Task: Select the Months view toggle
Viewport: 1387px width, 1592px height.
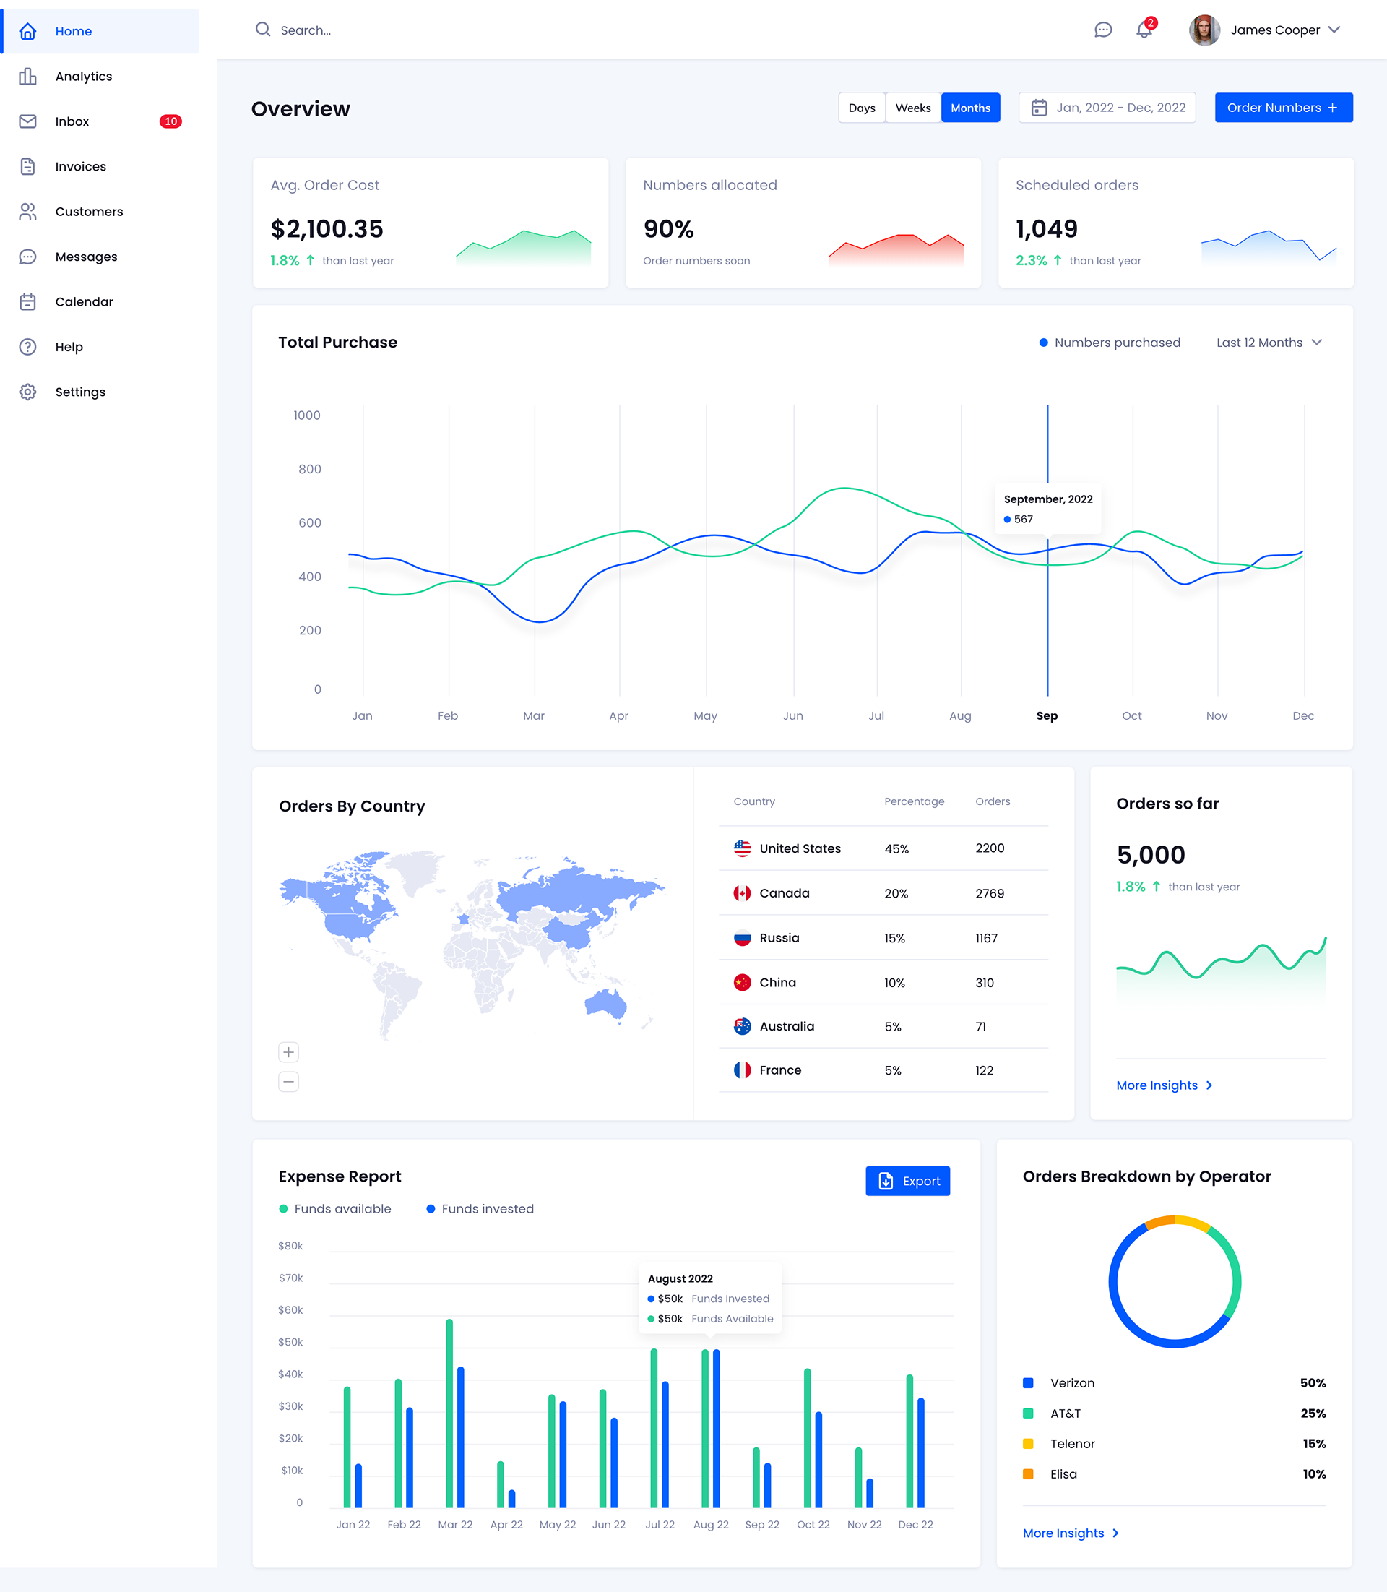Action: pos(971,108)
